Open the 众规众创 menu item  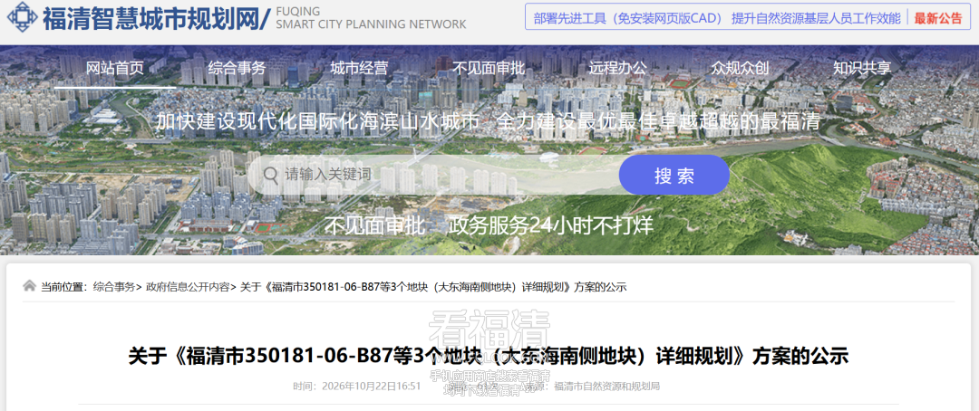(740, 68)
